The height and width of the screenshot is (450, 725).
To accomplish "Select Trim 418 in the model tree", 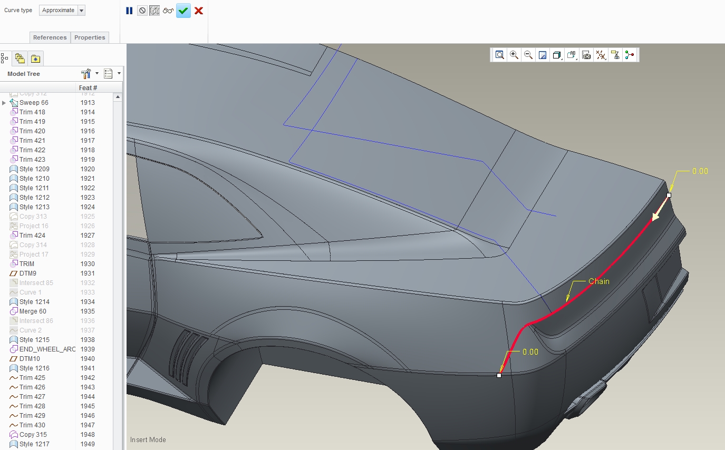I will pyautogui.click(x=32, y=112).
